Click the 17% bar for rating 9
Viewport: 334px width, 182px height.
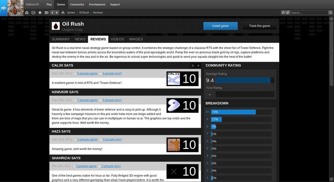pyautogui.click(x=216, y=119)
